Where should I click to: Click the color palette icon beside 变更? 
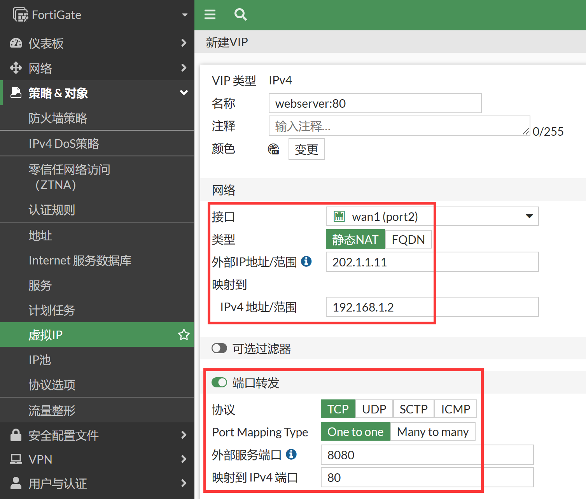pos(273,149)
